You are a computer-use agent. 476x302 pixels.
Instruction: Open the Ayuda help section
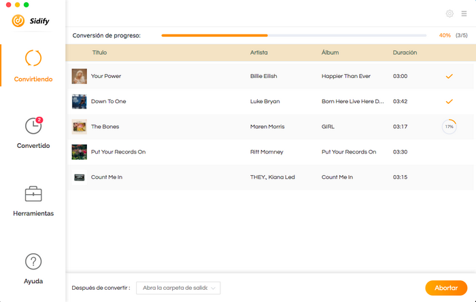[x=33, y=269]
